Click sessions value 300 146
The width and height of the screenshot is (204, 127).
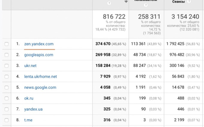tap(177, 65)
